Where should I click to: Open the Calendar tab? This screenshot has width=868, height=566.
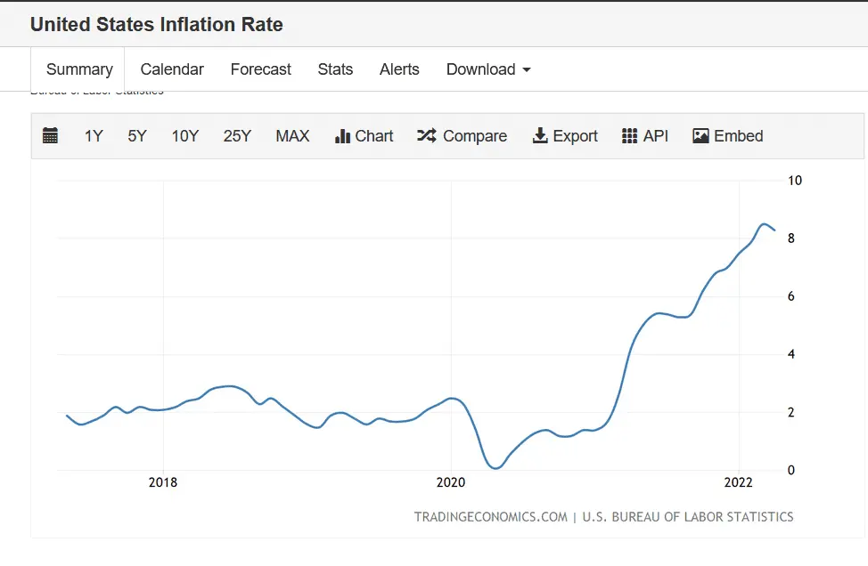coord(172,69)
